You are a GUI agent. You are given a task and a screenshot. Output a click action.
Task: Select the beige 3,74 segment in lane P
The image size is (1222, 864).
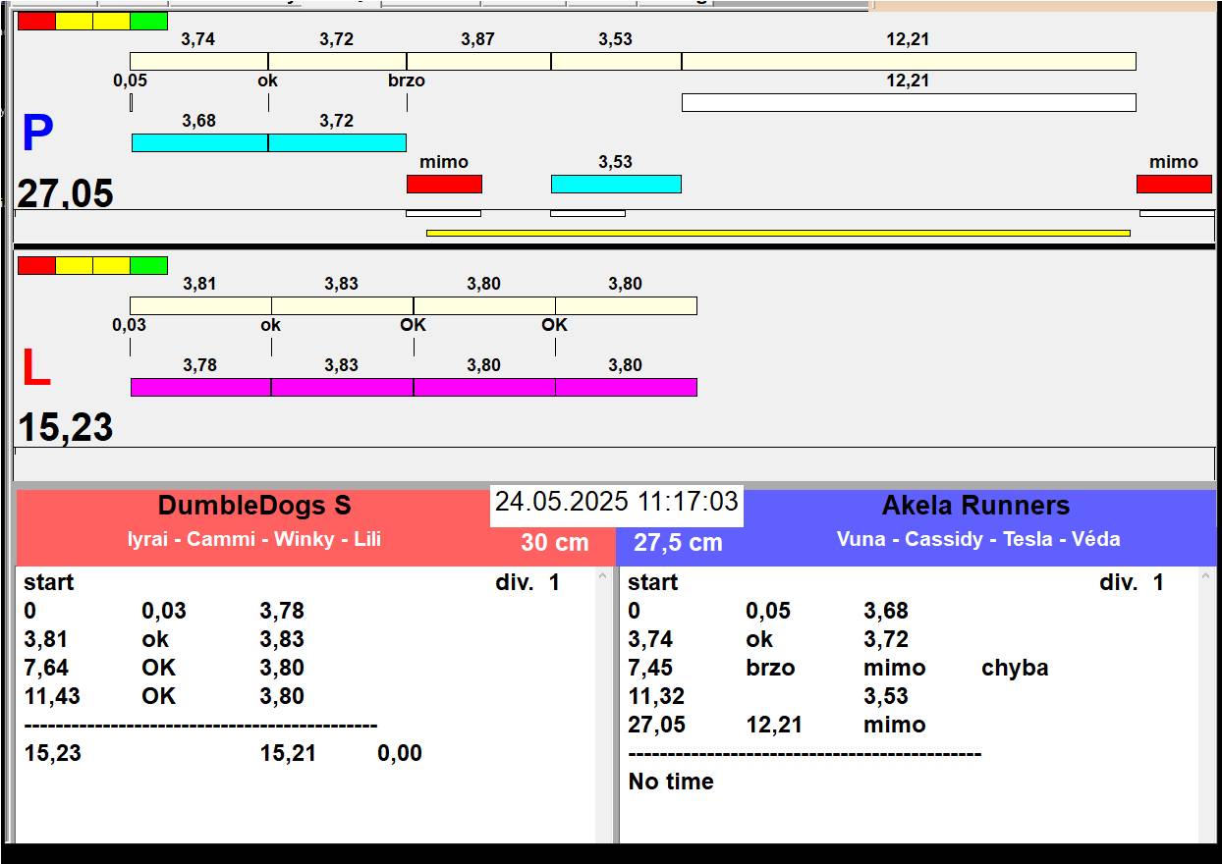[199, 61]
